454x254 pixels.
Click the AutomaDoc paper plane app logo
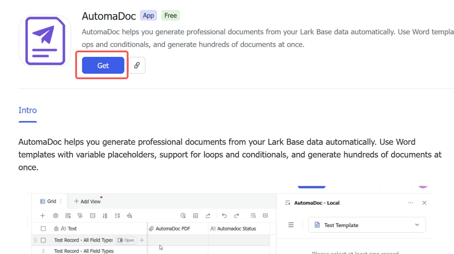click(x=45, y=41)
